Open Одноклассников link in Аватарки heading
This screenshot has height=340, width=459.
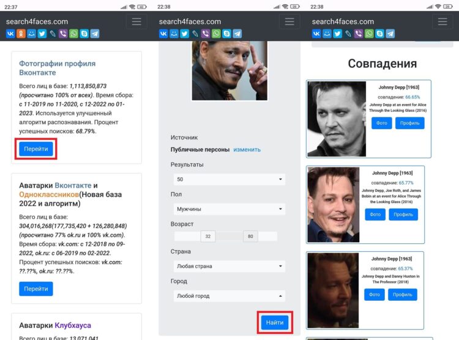49,194
